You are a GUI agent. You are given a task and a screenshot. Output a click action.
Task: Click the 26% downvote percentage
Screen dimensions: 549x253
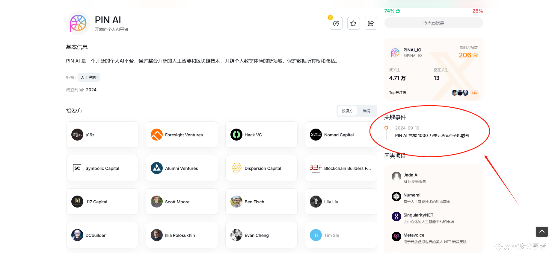tap(477, 11)
